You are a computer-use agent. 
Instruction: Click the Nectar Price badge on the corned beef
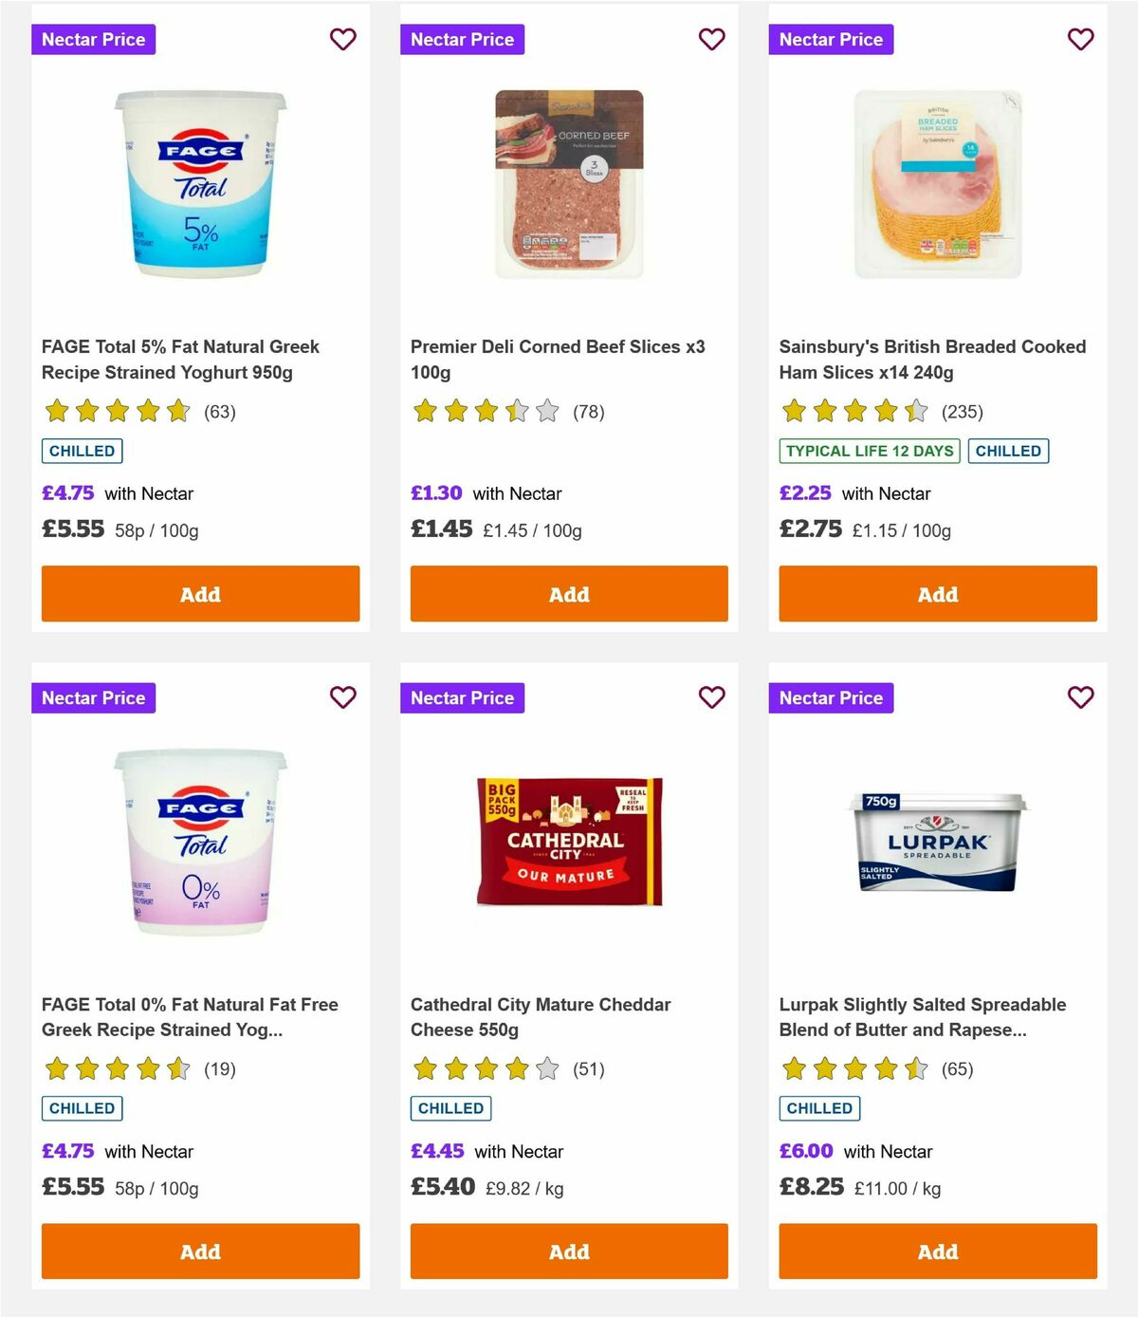(463, 39)
